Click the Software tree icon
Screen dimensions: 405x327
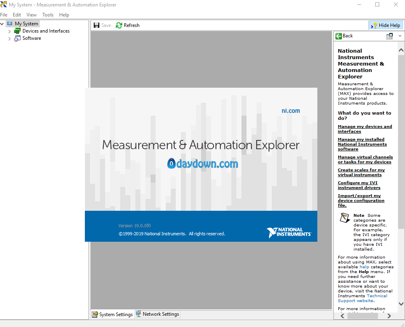[x=17, y=38]
